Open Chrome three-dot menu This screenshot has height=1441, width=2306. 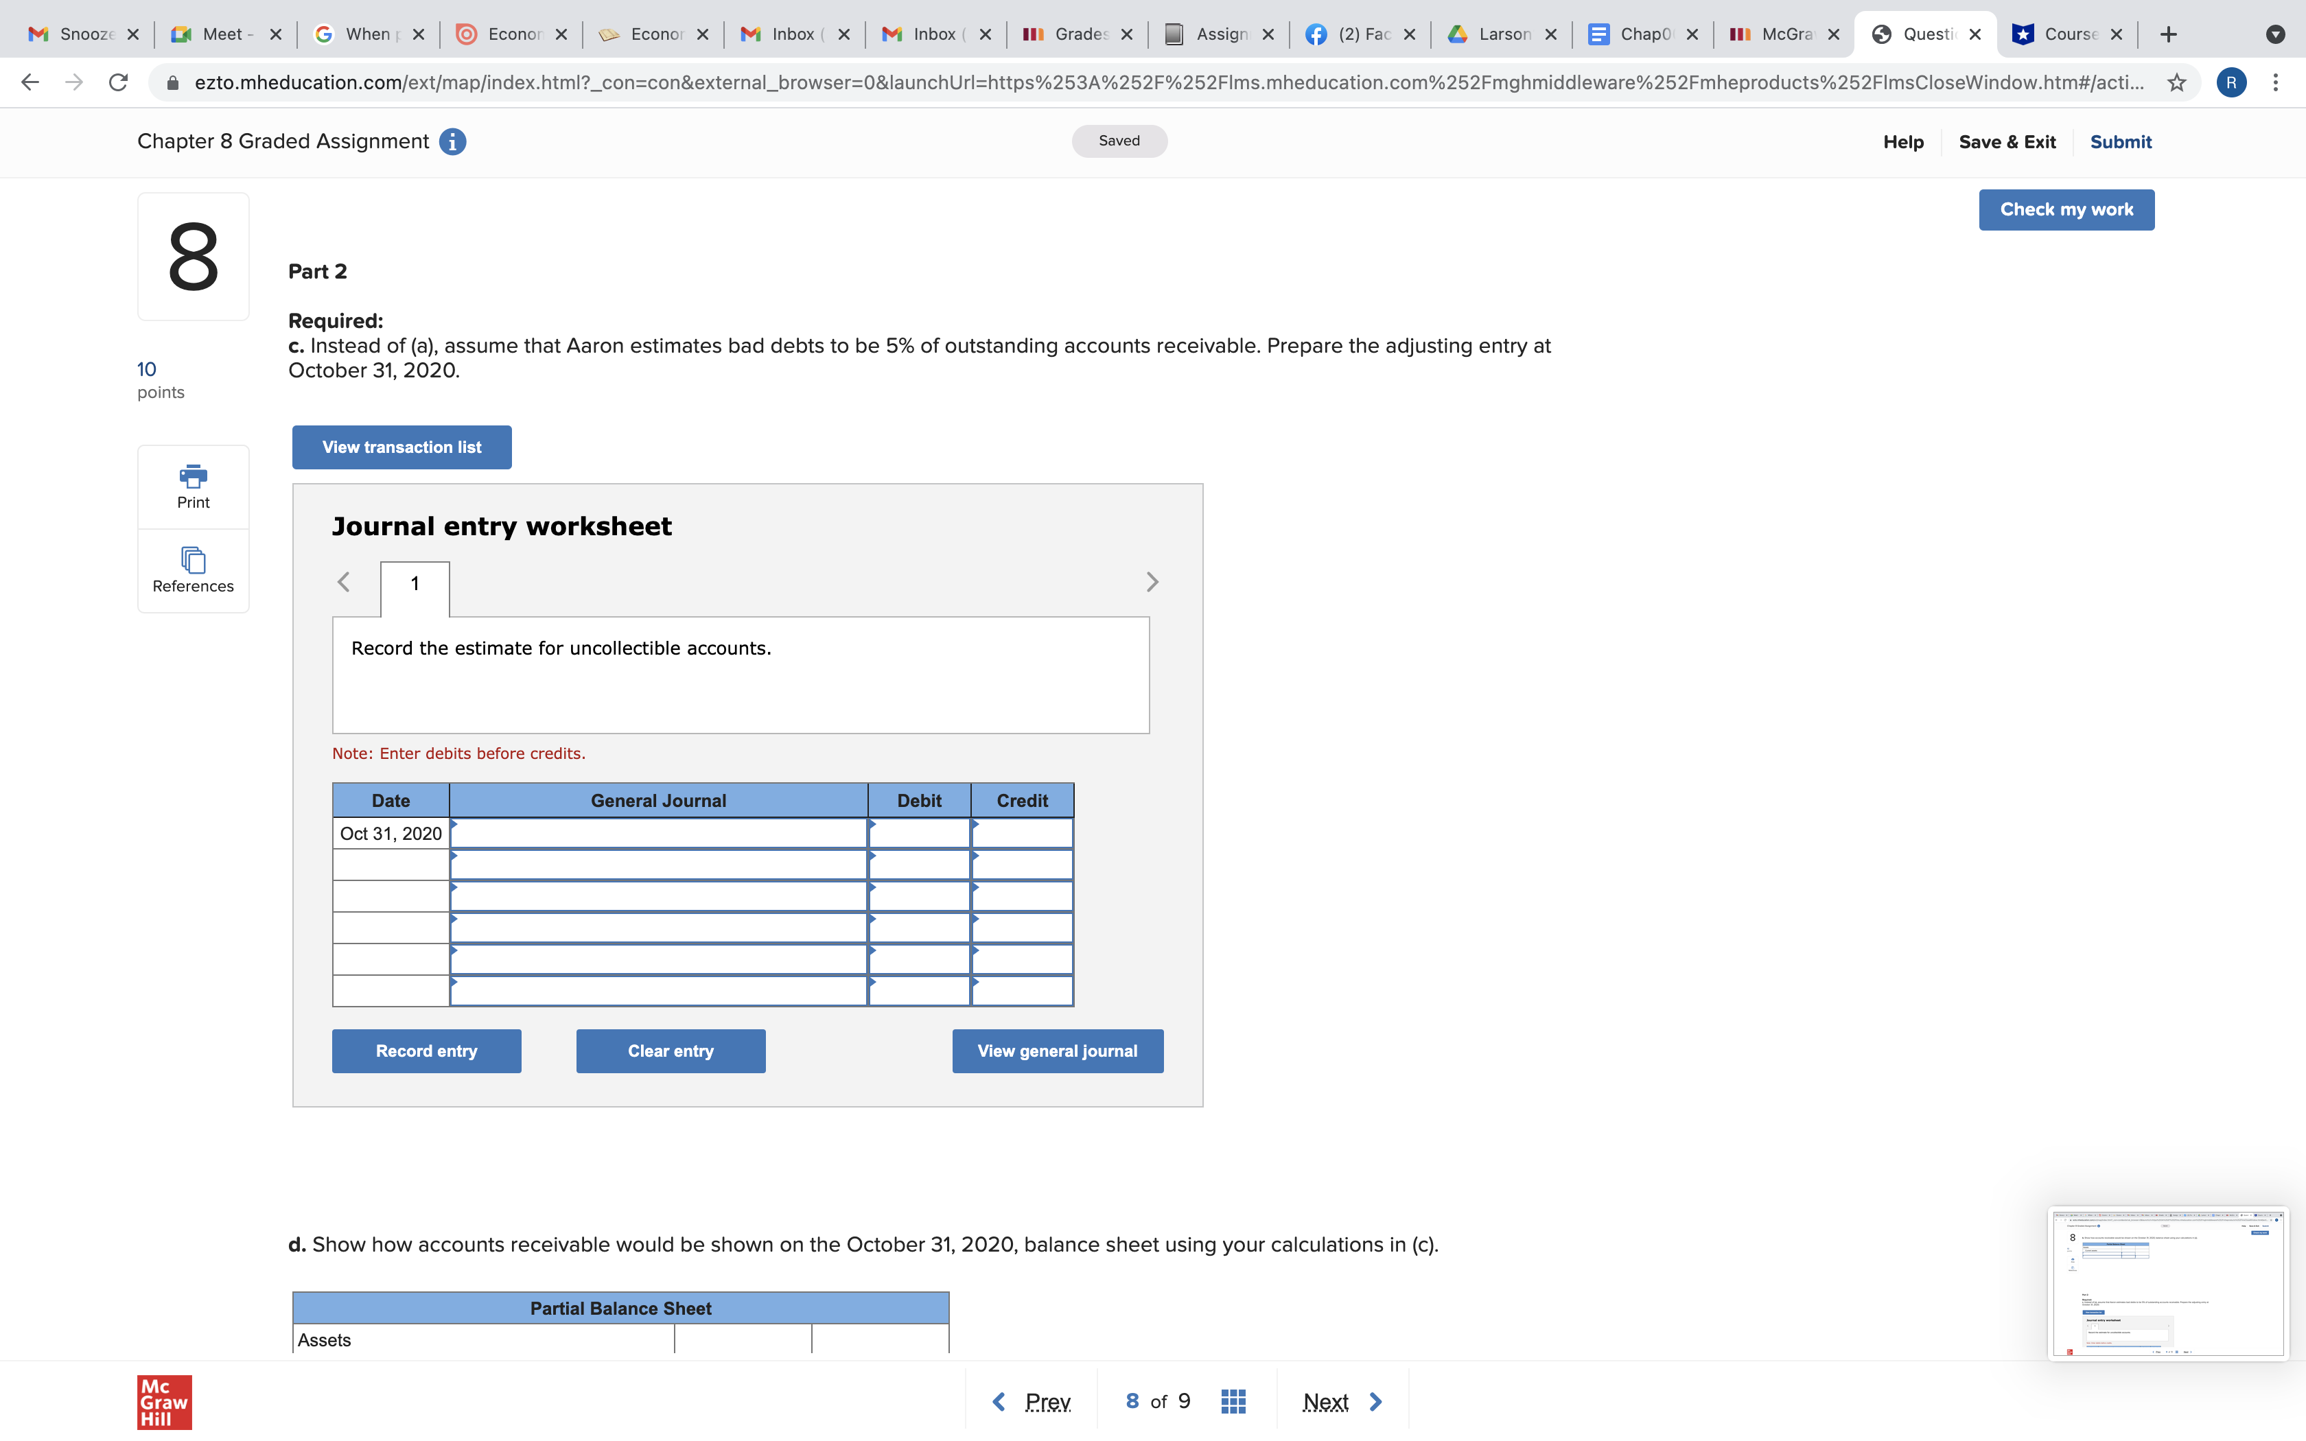click(x=2276, y=83)
